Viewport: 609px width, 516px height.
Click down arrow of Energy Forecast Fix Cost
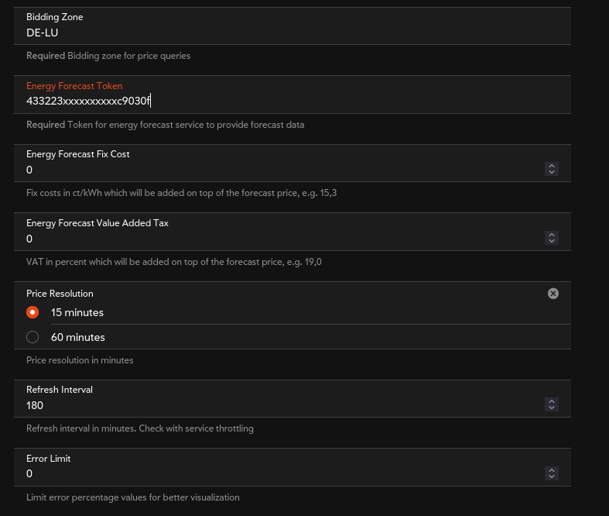pyautogui.click(x=551, y=172)
